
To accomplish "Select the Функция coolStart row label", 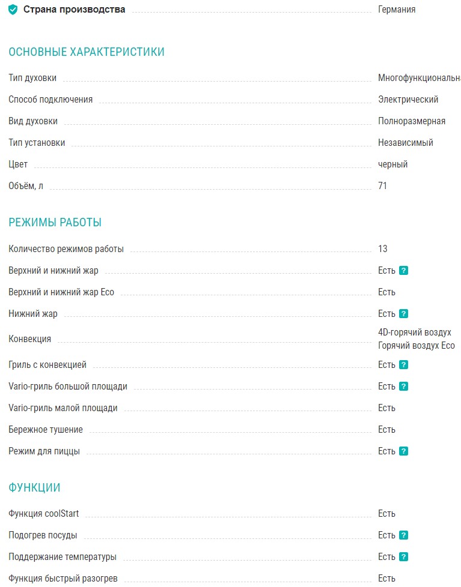I will tap(44, 514).
